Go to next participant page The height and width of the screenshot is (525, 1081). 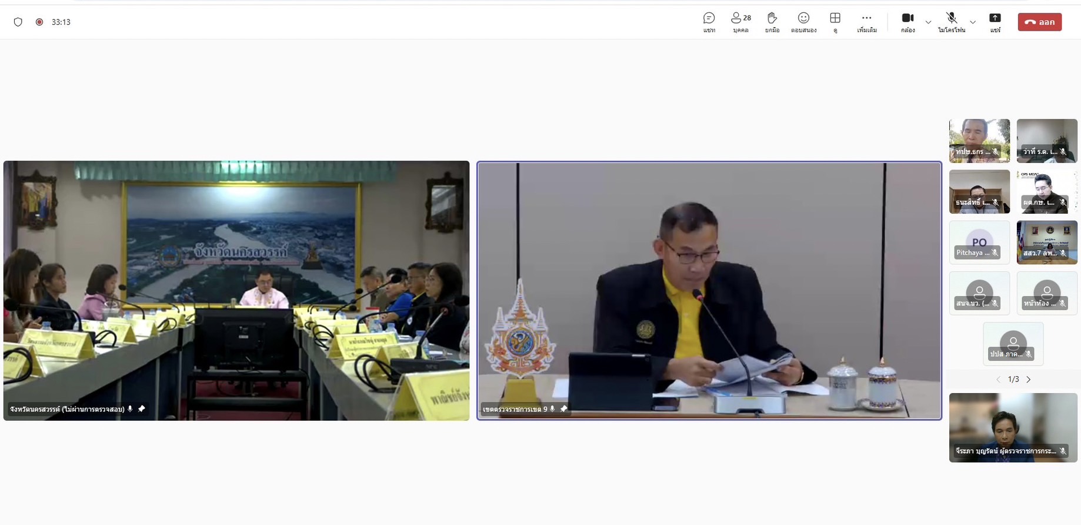pyautogui.click(x=1029, y=380)
